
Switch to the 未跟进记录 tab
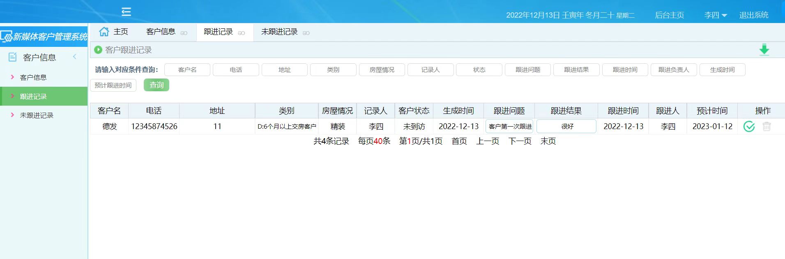279,32
